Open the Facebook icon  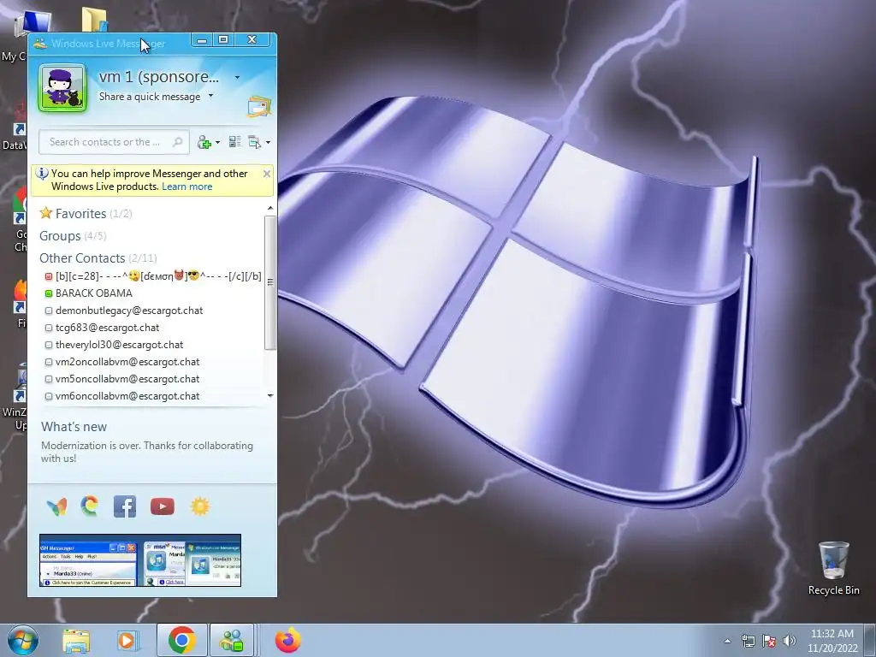point(125,506)
